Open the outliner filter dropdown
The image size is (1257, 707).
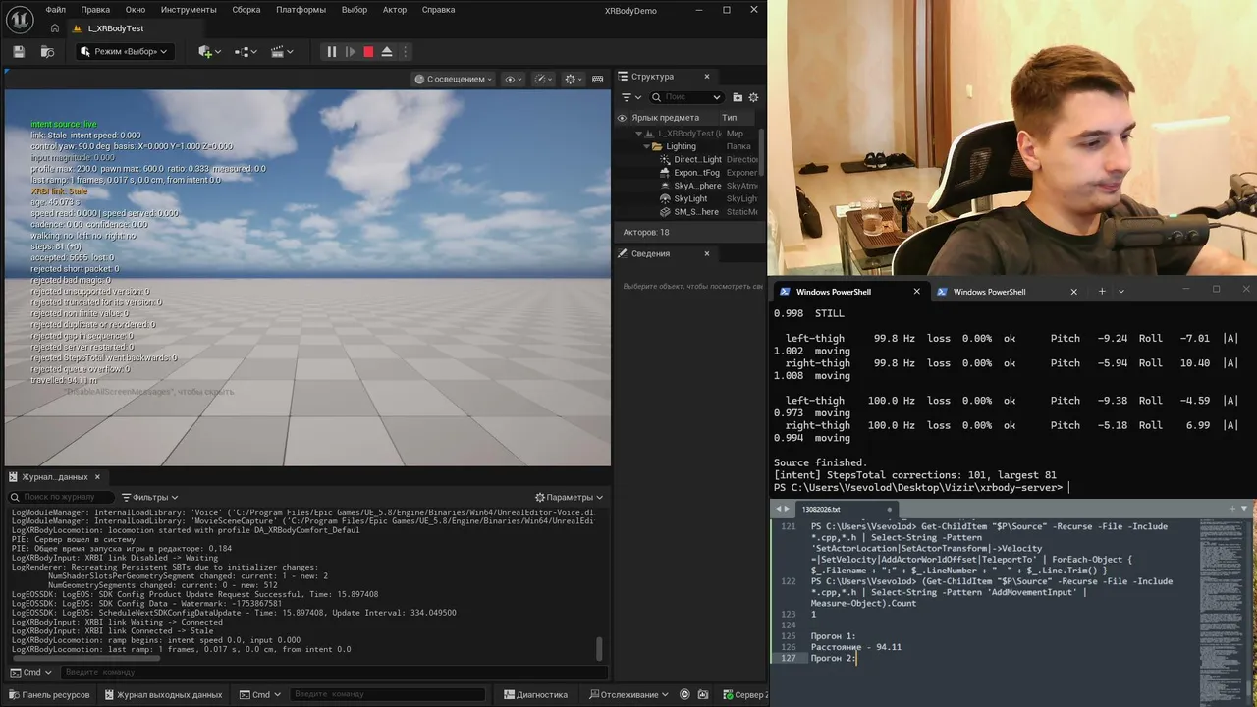[x=631, y=97]
